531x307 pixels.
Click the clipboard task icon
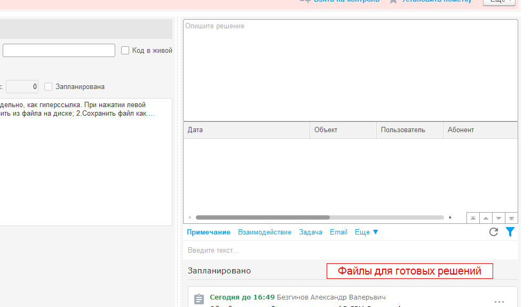pyautogui.click(x=199, y=300)
